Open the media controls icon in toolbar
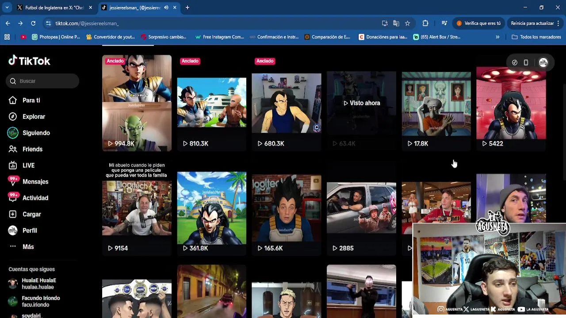 click(x=444, y=23)
